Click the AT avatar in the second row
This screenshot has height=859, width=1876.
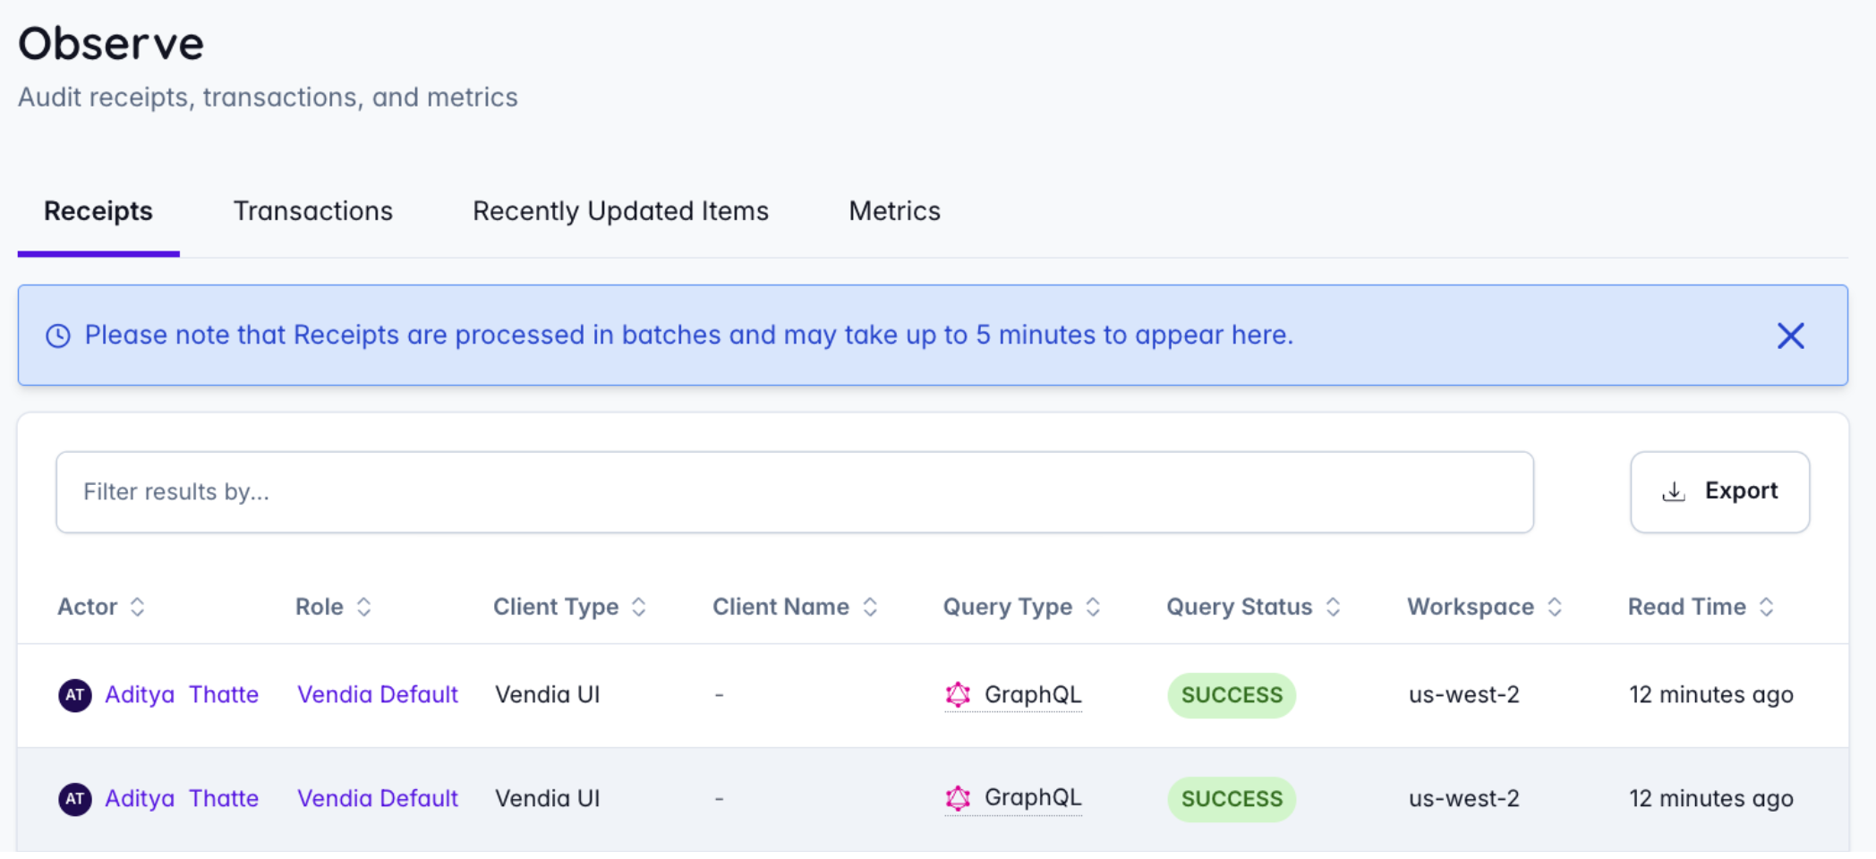75,799
